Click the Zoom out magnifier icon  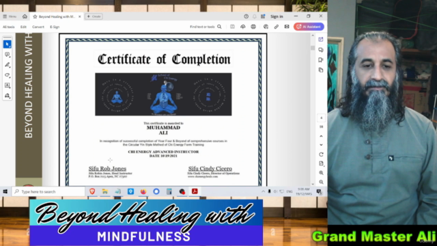pos(321,182)
